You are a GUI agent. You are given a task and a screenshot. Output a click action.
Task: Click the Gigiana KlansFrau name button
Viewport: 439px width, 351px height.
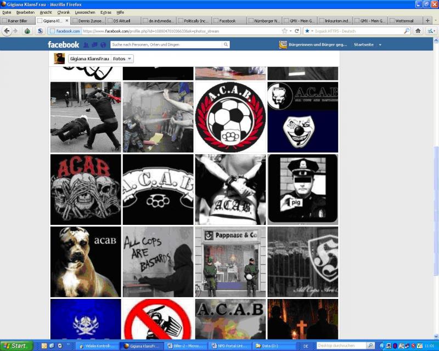pyautogui.click(x=89, y=59)
